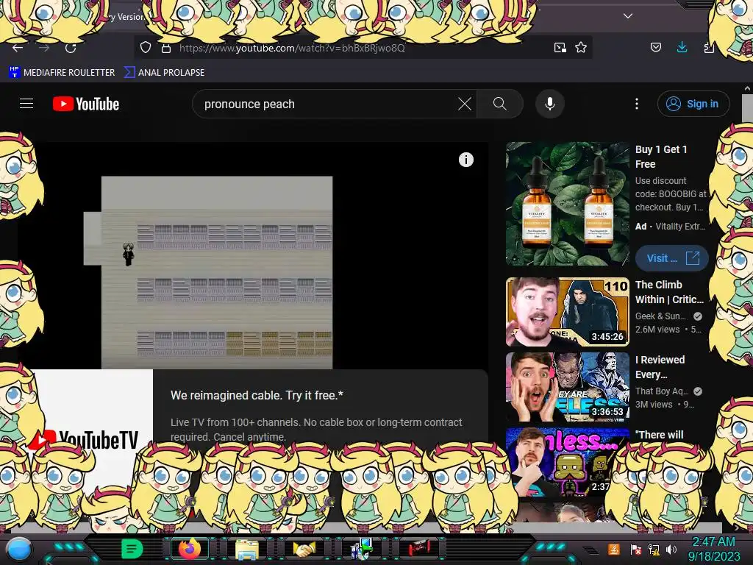Open the computer monitors taskbar app
The width and height of the screenshot is (753, 565).
point(362,549)
